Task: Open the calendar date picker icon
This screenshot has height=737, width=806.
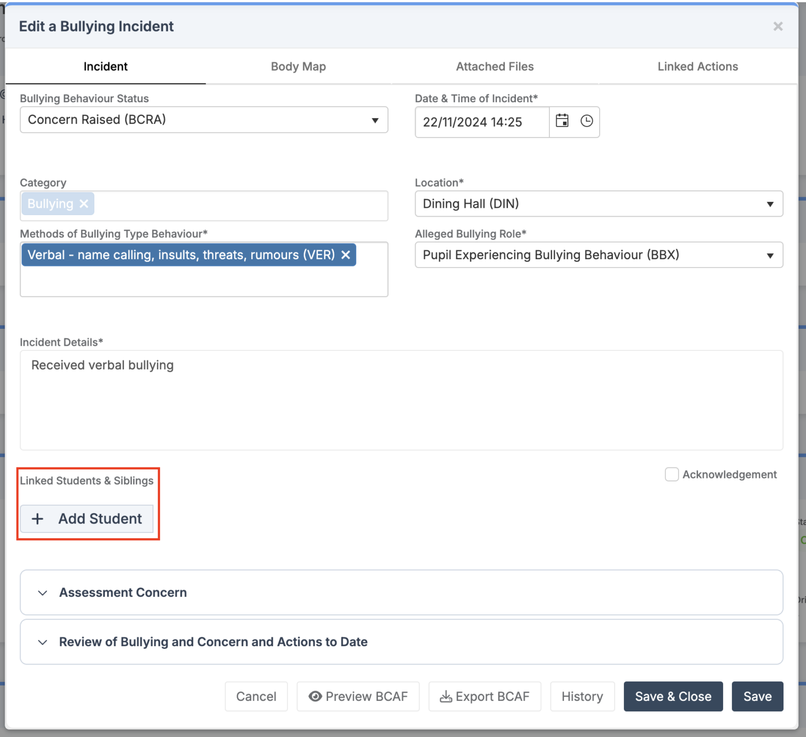Action: [562, 121]
